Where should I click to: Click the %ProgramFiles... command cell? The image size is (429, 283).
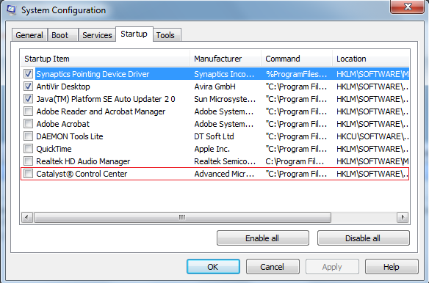[x=296, y=74]
